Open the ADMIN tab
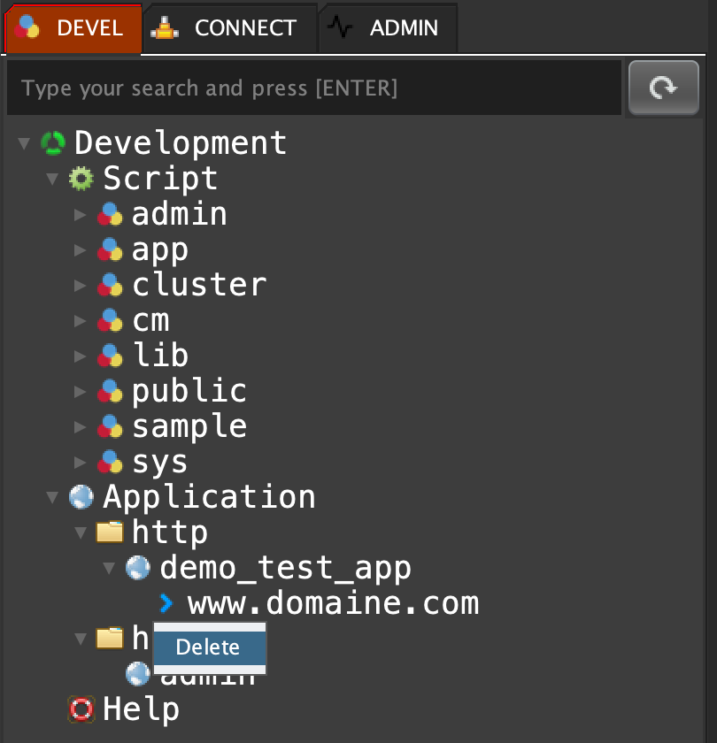The image size is (717, 743). (389, 28)
